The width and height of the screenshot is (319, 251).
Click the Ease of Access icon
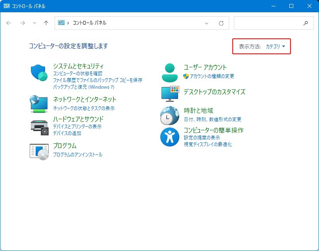pyautogui.click(x=170, y=137)
